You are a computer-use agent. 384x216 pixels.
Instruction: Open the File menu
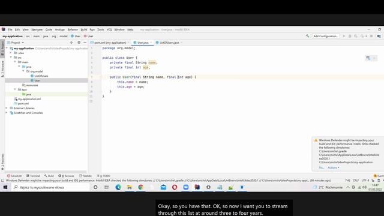tap(10, 29)
